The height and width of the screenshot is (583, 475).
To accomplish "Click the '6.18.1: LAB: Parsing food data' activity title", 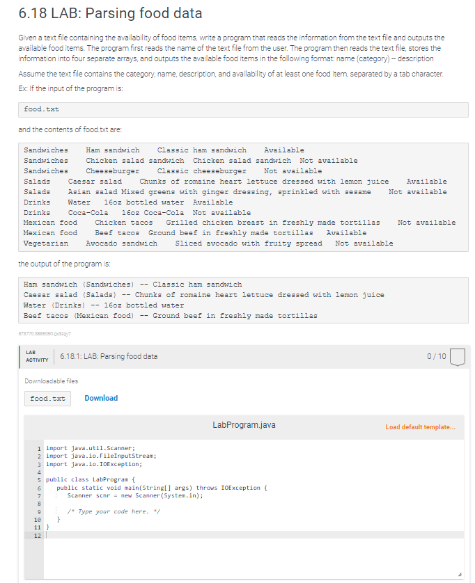I will [x=109, y=356].
